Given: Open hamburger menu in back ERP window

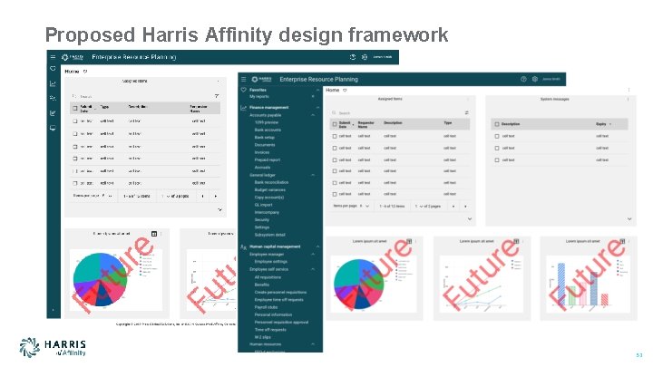Looking at the screenshot, I should [53, 57].
